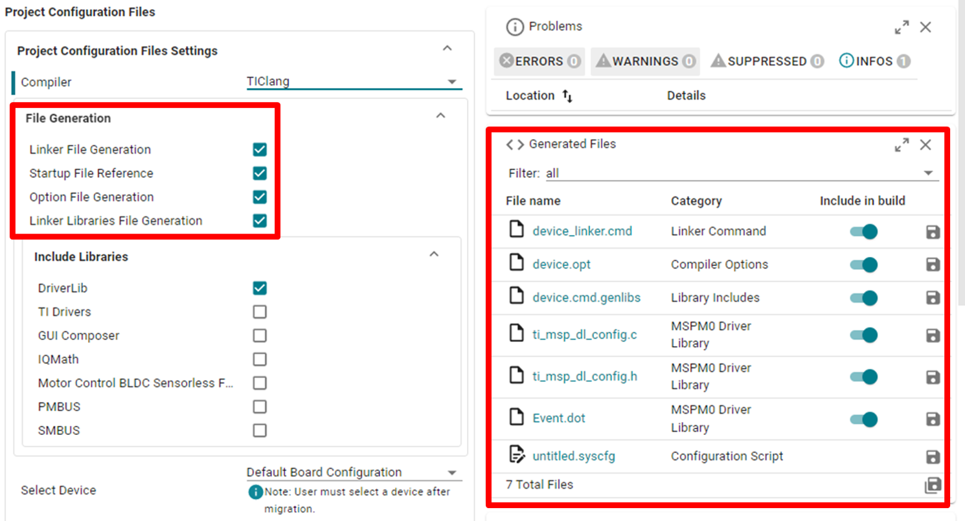Enable the TI Drivers library checkbox

coord(260,312)
